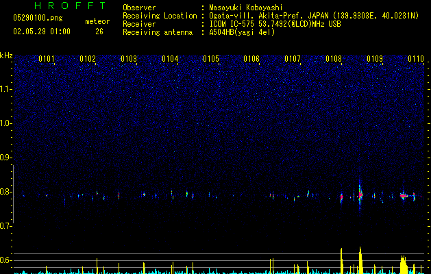Click the 0106 time marker

pyautogui.click(x=251, y=59)
